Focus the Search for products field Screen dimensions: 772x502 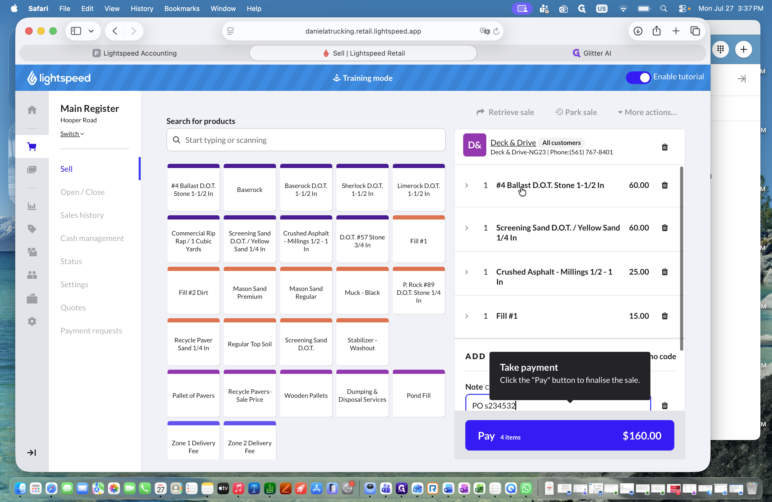306,140
